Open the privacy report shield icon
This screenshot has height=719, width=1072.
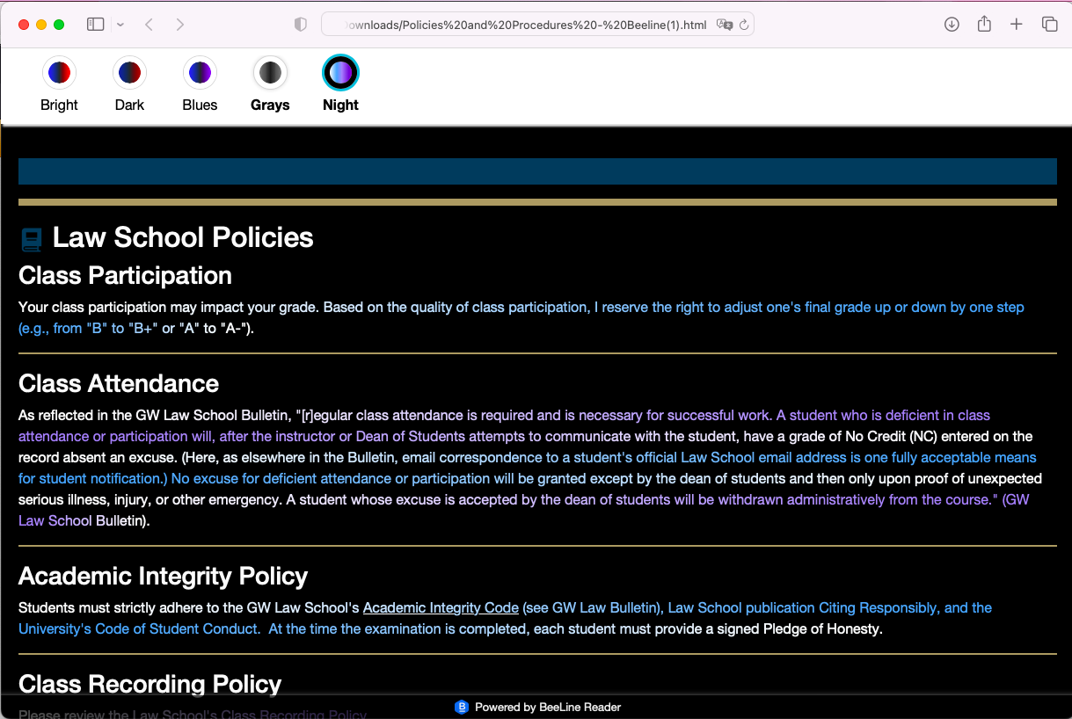point(301,25)
